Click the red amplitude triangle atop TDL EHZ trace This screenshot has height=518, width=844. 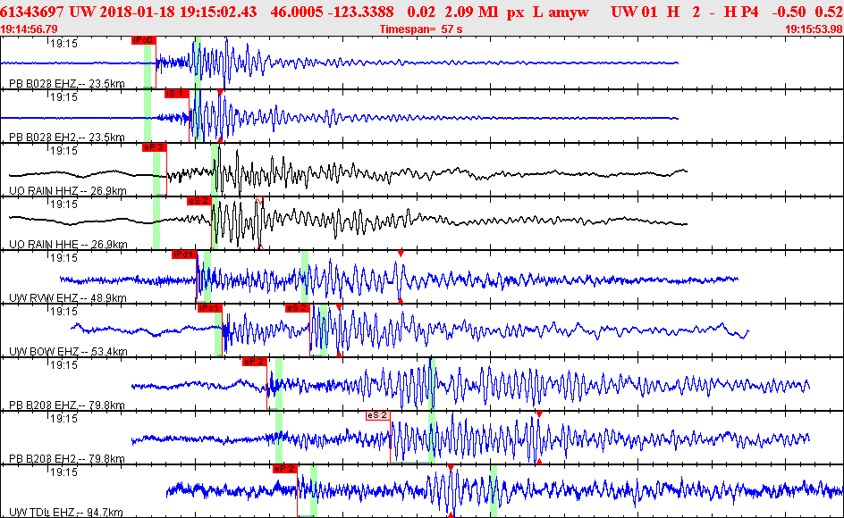(452, 468)
